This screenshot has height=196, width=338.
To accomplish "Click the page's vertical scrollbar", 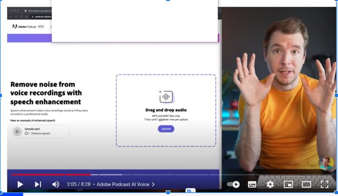I will point(220,73).
